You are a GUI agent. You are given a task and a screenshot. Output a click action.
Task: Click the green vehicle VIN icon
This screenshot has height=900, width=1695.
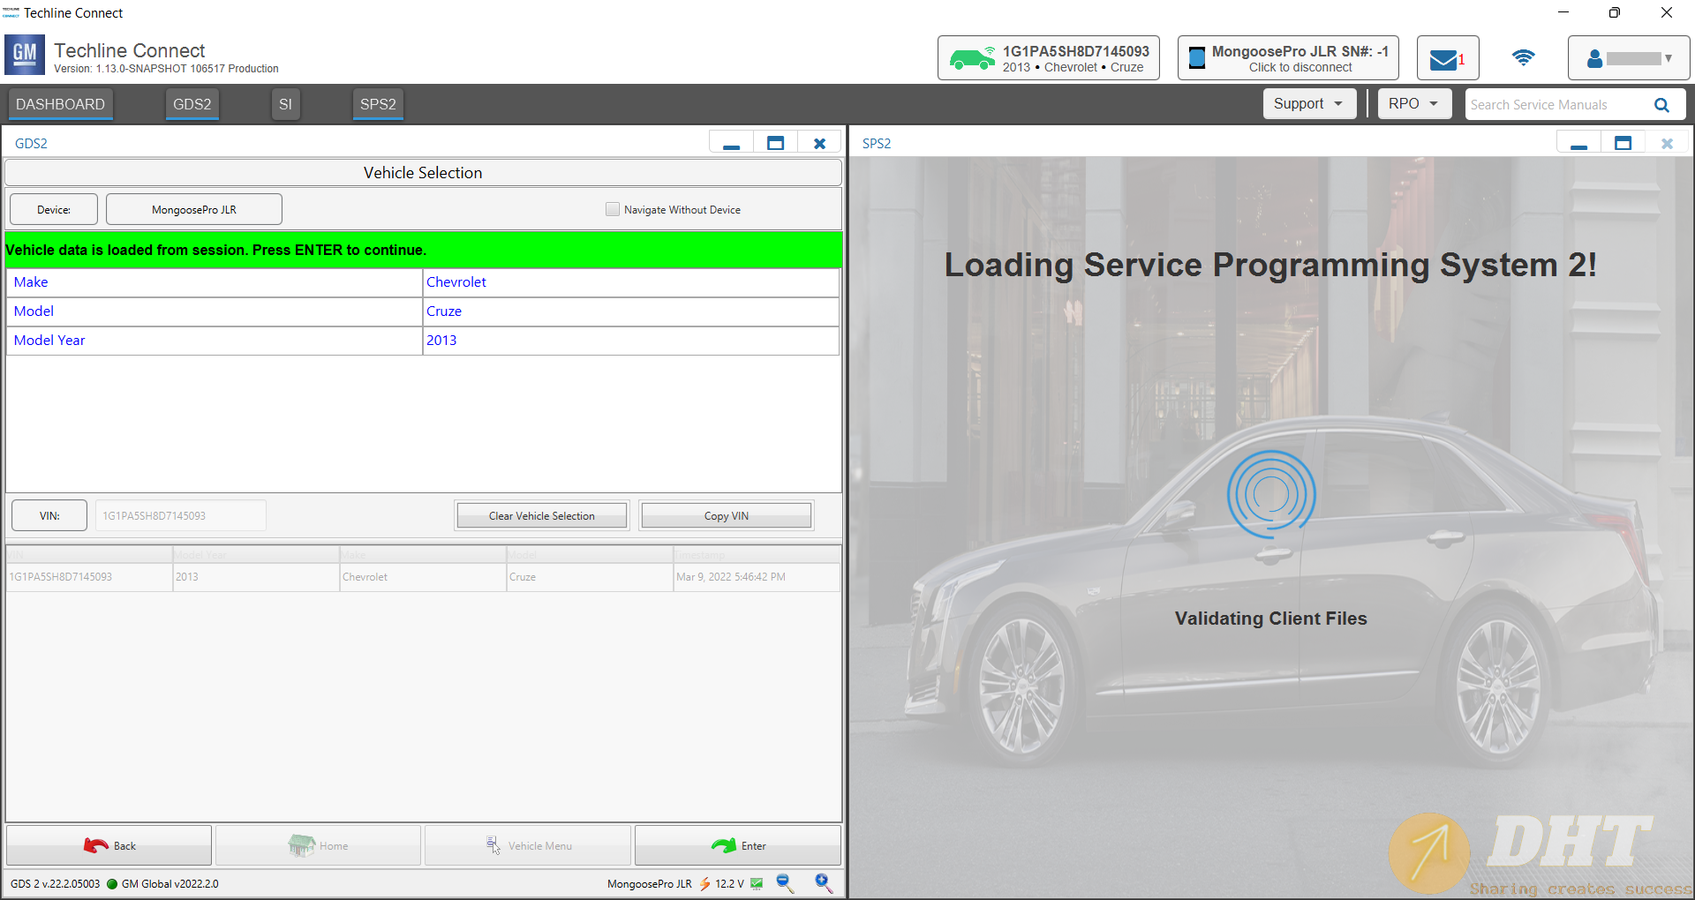(x=972, y=59)
